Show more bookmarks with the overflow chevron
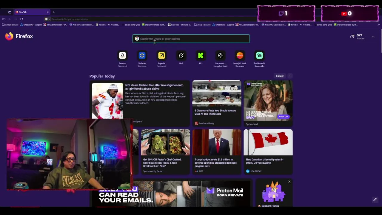382x215 pixels. (378, 25)
